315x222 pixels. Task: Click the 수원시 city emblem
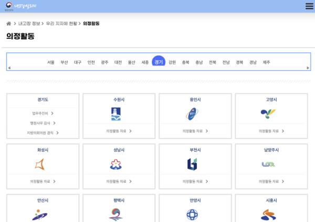[x=116, y=114]
